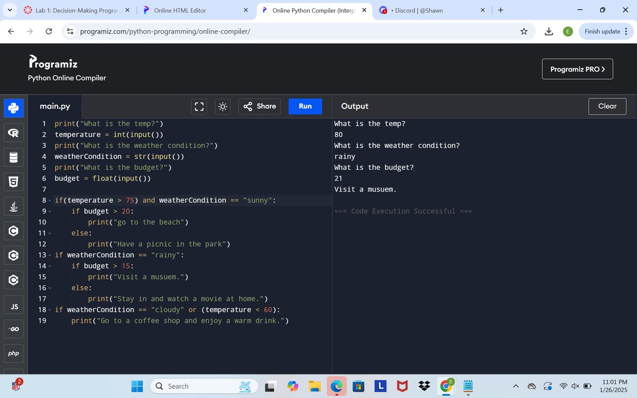Switch to the JS compiler icon
Viewport: 637px width, 398px height.
click(14, 305)
